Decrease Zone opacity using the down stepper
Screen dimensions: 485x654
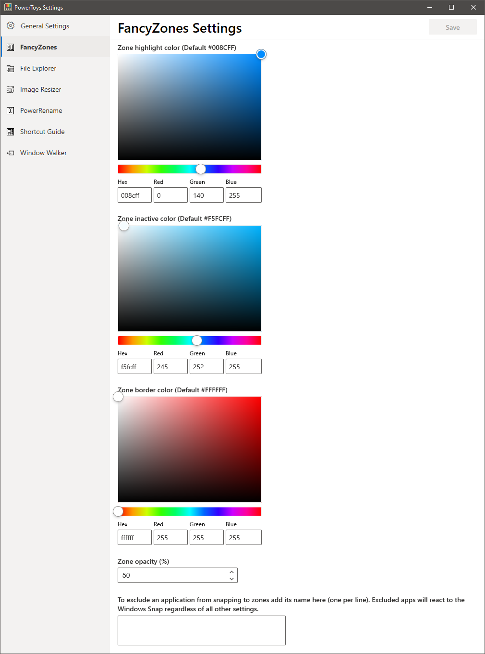(232, 578)
